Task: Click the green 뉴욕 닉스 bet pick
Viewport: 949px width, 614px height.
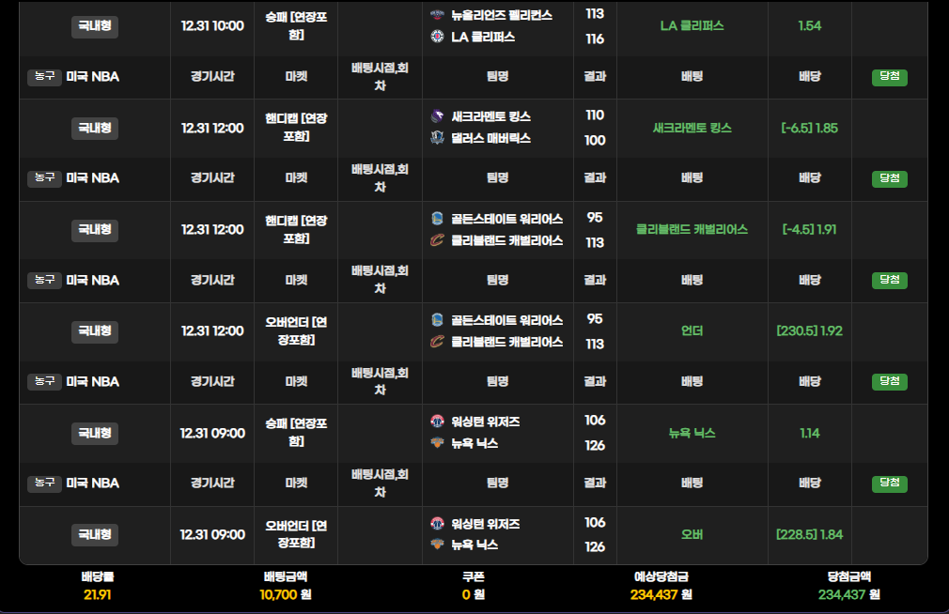Action: click(x=692, y=433)
